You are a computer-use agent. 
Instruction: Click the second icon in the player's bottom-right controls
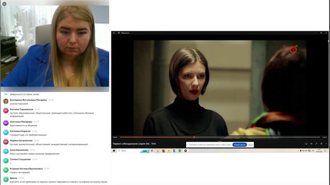(x=311, y=144)
